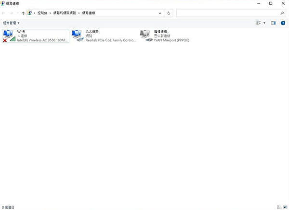Screen dimensions: 289x210
Task: Click the search magnifier icon
Action: [282, 13]
